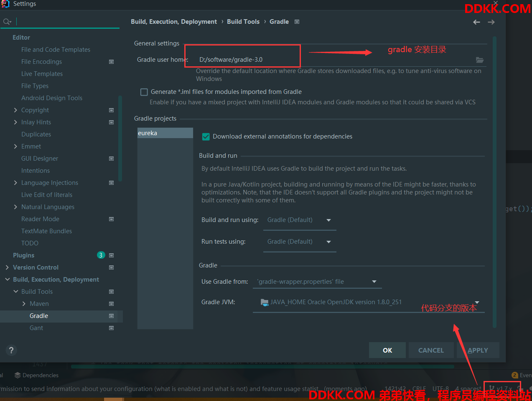Viewport: 532px width, 401px height.
Task: Click project icon next to Plugins
Action: [x=111, y=255]
